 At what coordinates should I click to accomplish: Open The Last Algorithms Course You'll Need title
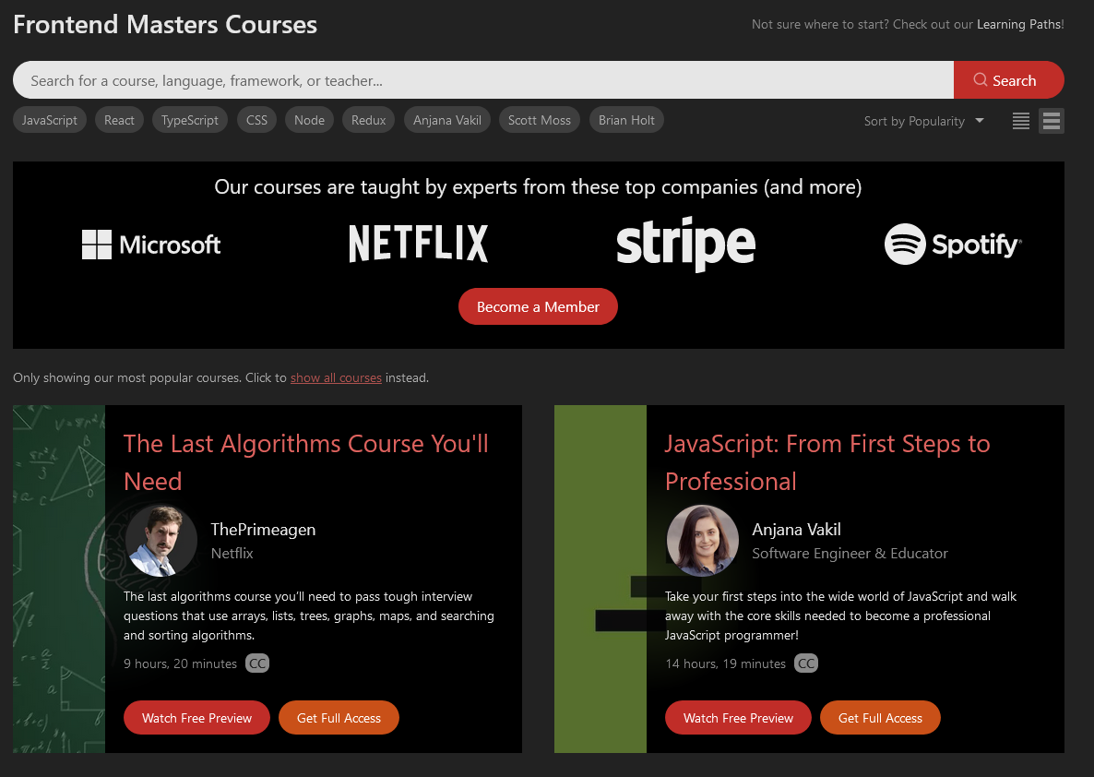coord(306,462)
